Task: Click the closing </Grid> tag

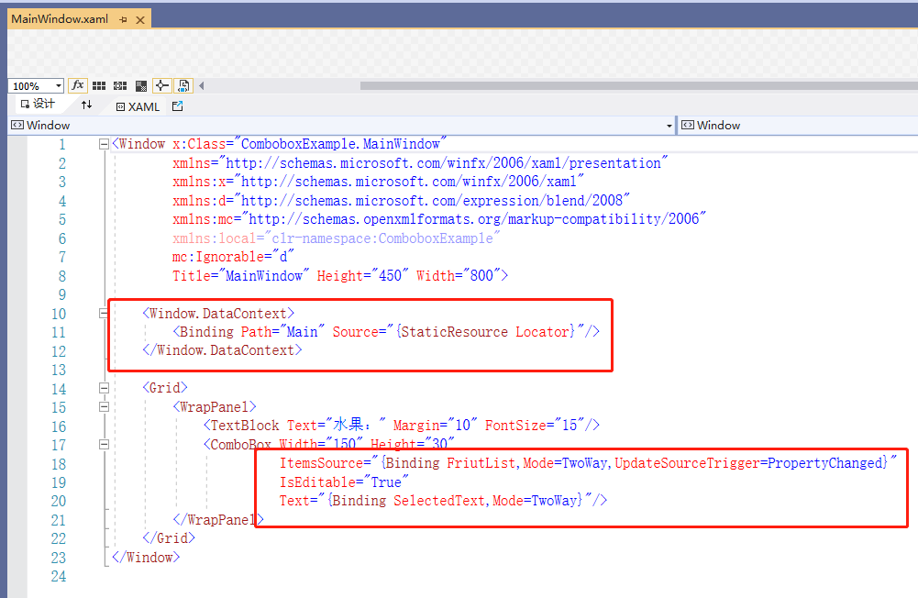Action: point(169,537)
